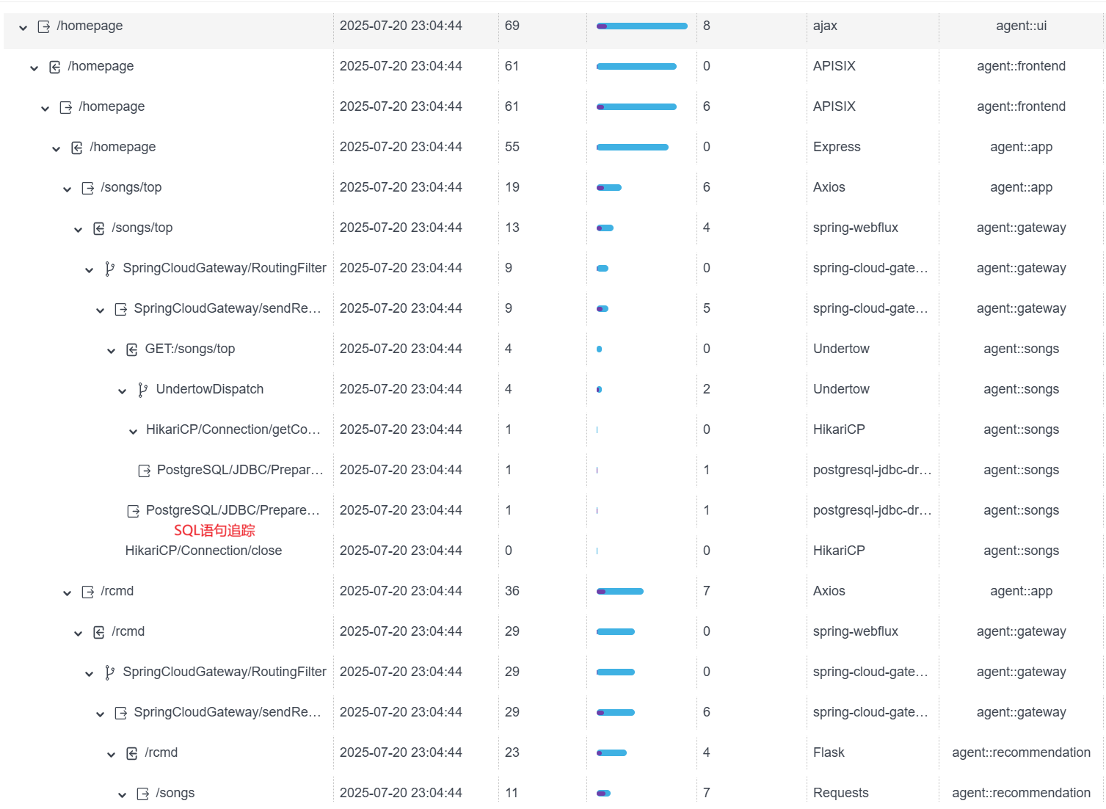
Task: Collapse the HikariCP/Connection/getCo… span
Action: [133, 431]
